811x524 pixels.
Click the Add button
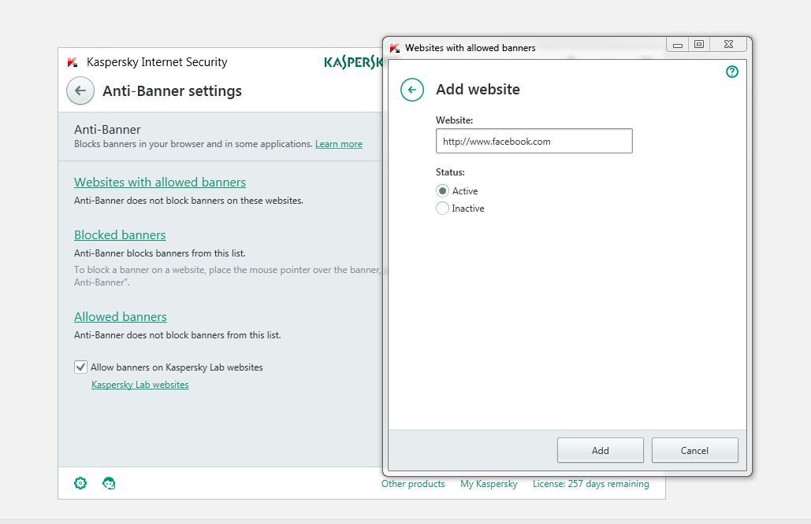coord(600,450)
